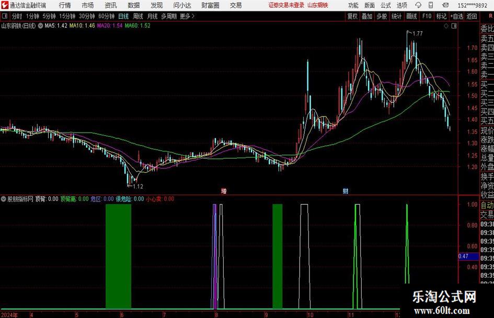Click the 复权 button

point(352,16)
